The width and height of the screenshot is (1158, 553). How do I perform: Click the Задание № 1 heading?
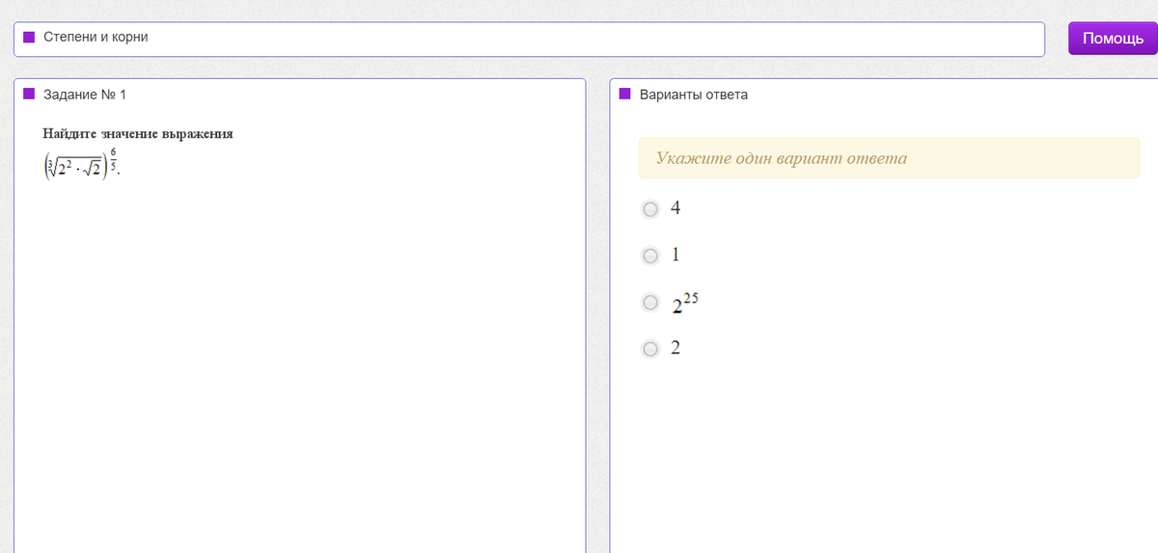pyautogui.click(x=85, y=95)
